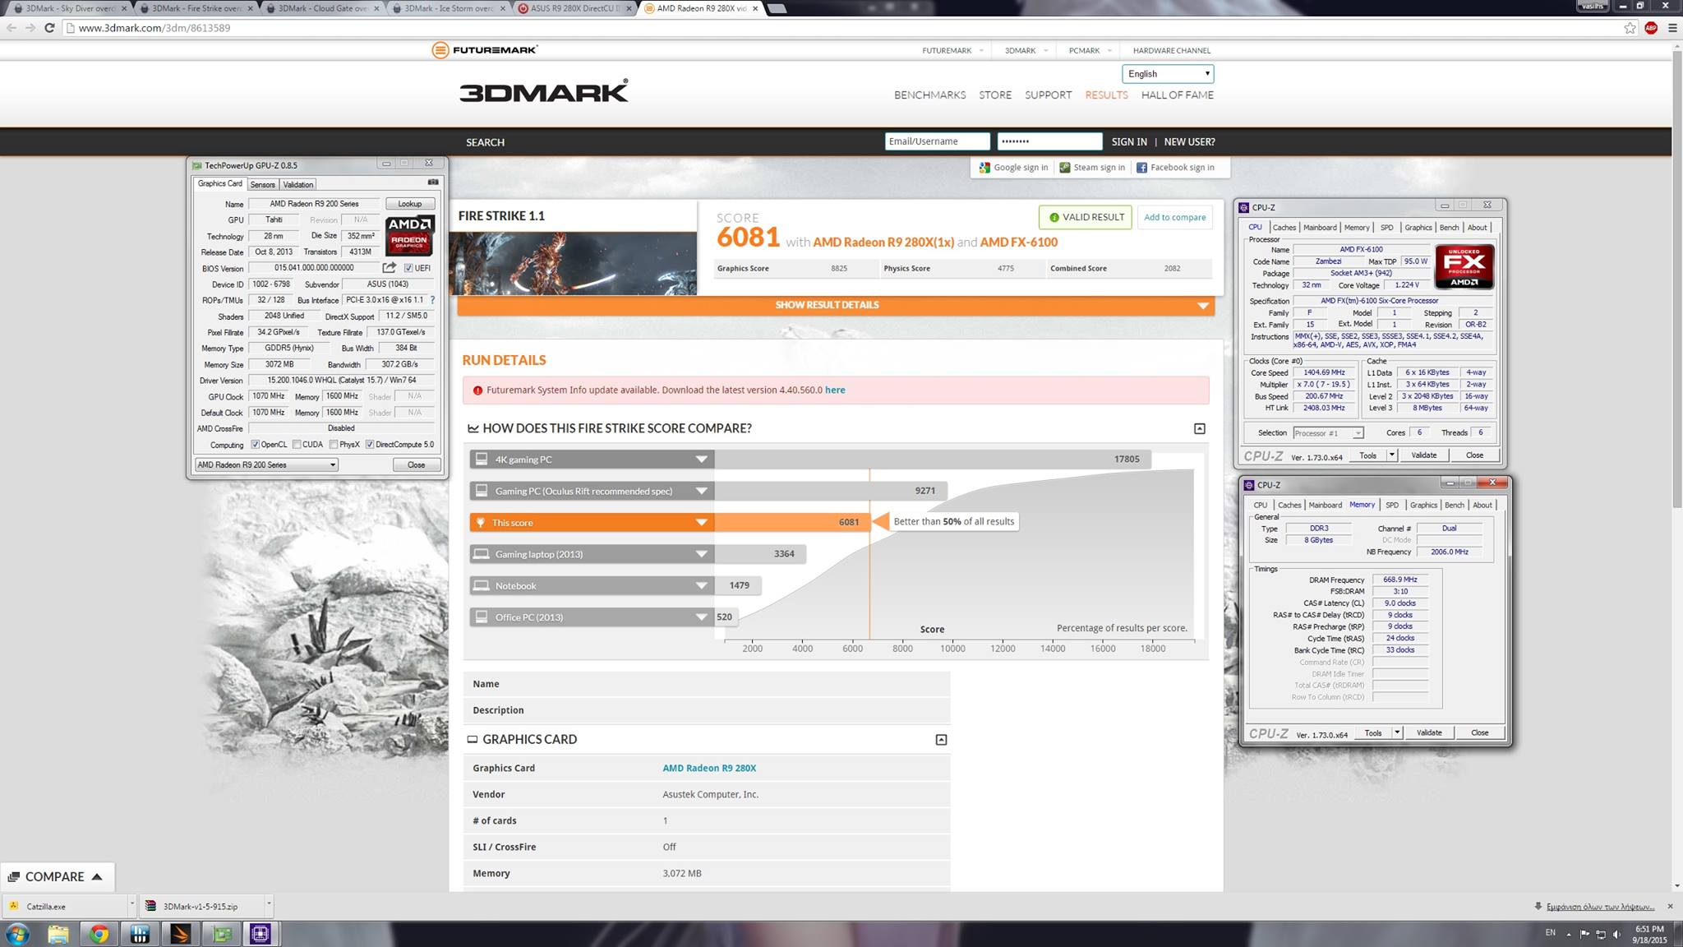Open the 3DMark orange icon in the taskbar
This screenshot has height=947, width=1683.
180,935
